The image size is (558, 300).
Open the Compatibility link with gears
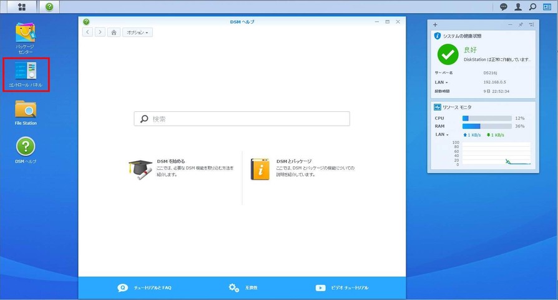point(243,287)
